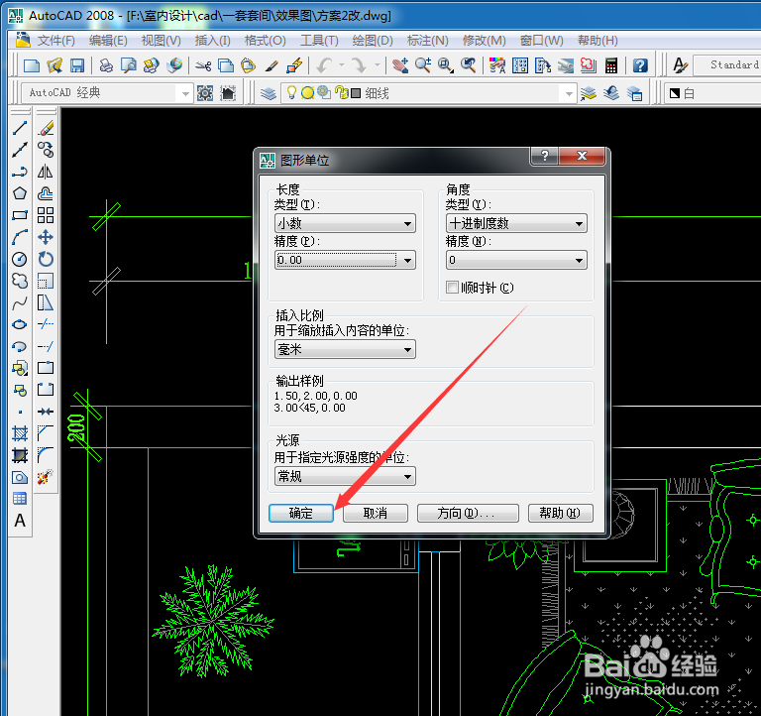Click the 确定 button to confirm units
Viewport: 761px width, 716px height.
(301, 513)
